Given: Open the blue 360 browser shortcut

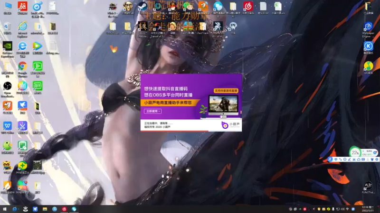Looking at the screenshot, I should click(x=22, y=49).
